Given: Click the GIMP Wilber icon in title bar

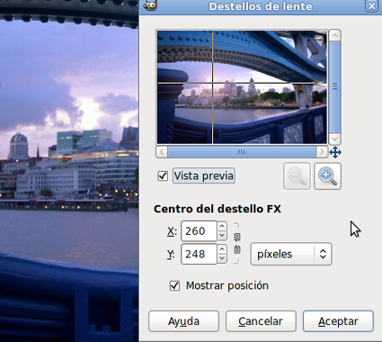Looking at the screenshot, I should click(x=150, y=5).
